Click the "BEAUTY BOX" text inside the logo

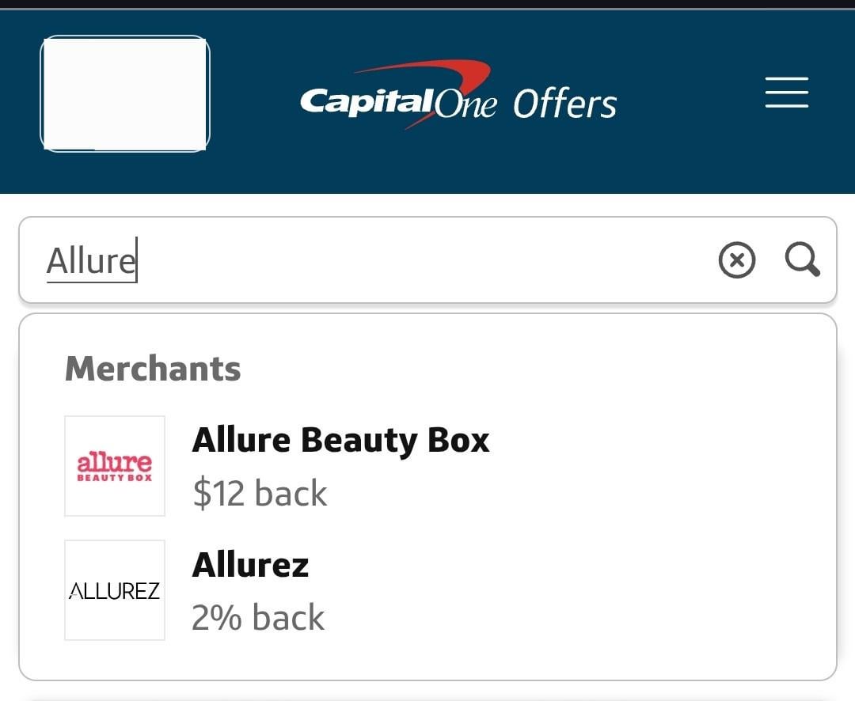tap(115, 478)
